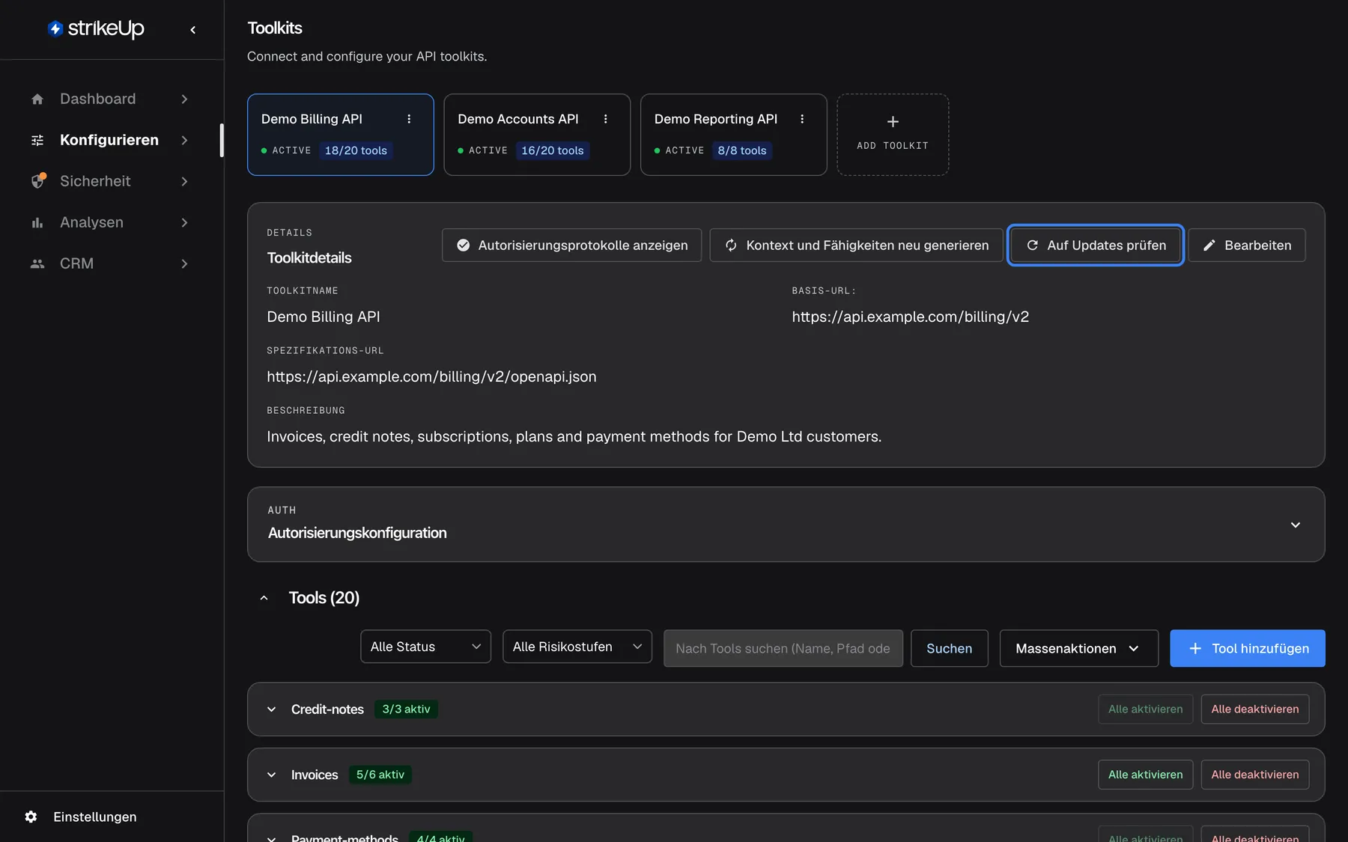Click the basis URL api.example.com/billing/v2
Screen dimensions: 1348x842
coord(911,317)
